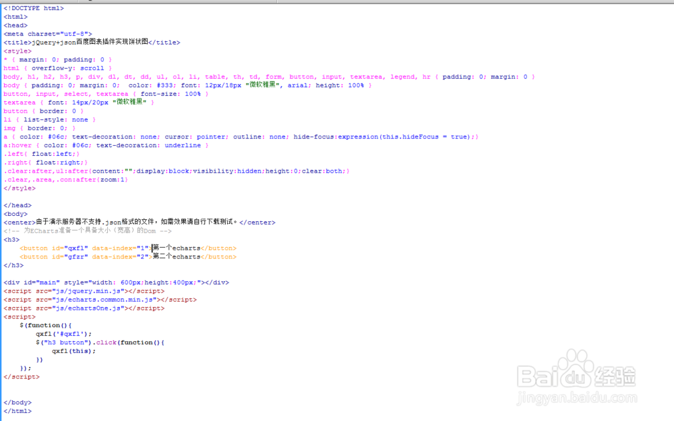Click the opening <style> tag
Viewport: 674px width, 421px height.
pos(18,51)
